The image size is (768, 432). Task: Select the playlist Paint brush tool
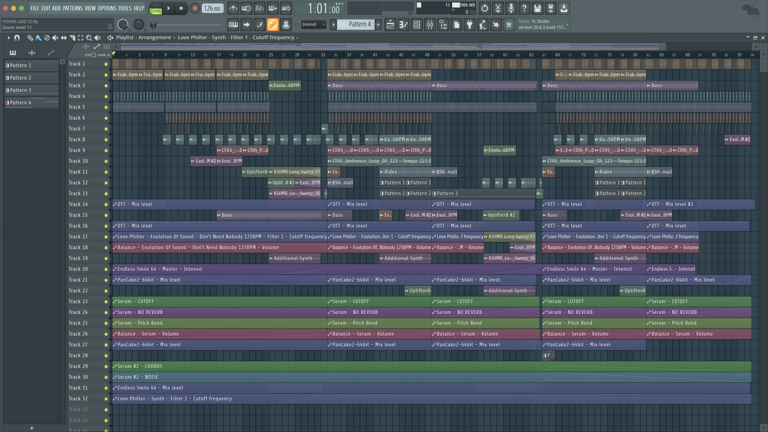point(38,38)
